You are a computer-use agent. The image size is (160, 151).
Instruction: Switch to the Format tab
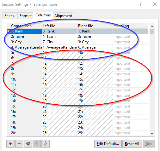click(26, 16)
